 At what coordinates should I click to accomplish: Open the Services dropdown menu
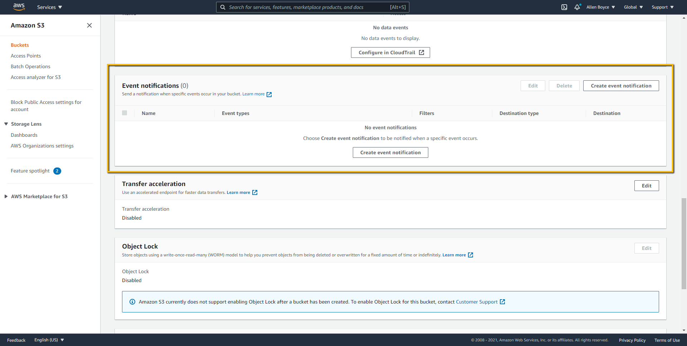(x=50, y=7)
